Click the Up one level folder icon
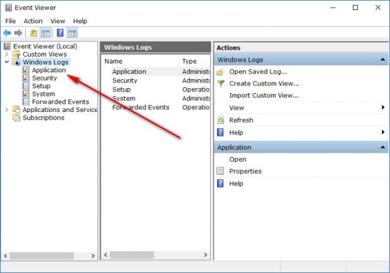 33,33
